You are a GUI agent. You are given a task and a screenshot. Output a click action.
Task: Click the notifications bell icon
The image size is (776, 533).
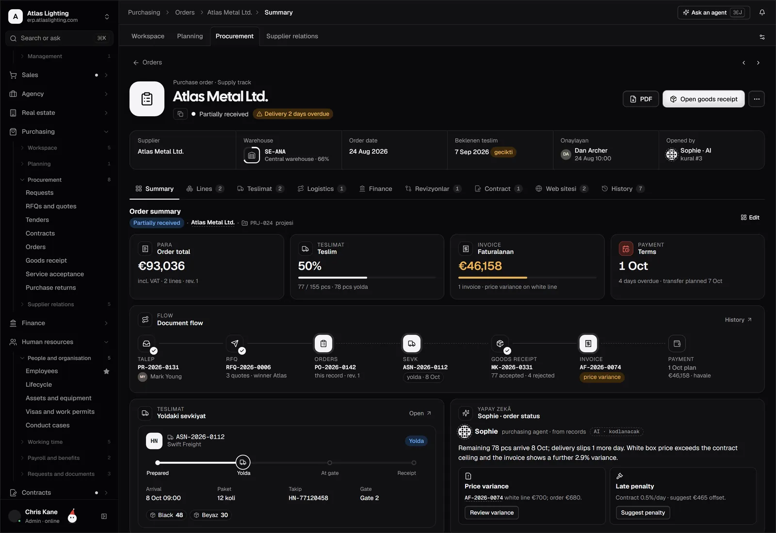point(762,13)
